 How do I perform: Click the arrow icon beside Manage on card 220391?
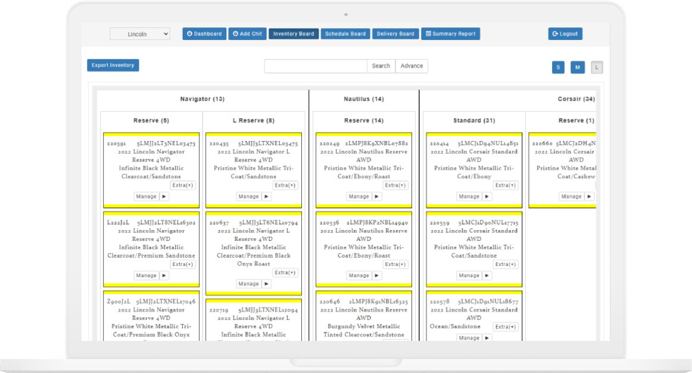(164, 196)
